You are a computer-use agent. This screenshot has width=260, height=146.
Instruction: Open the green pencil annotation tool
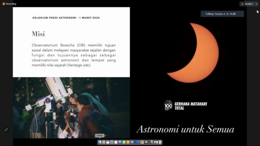pos(6,130)
